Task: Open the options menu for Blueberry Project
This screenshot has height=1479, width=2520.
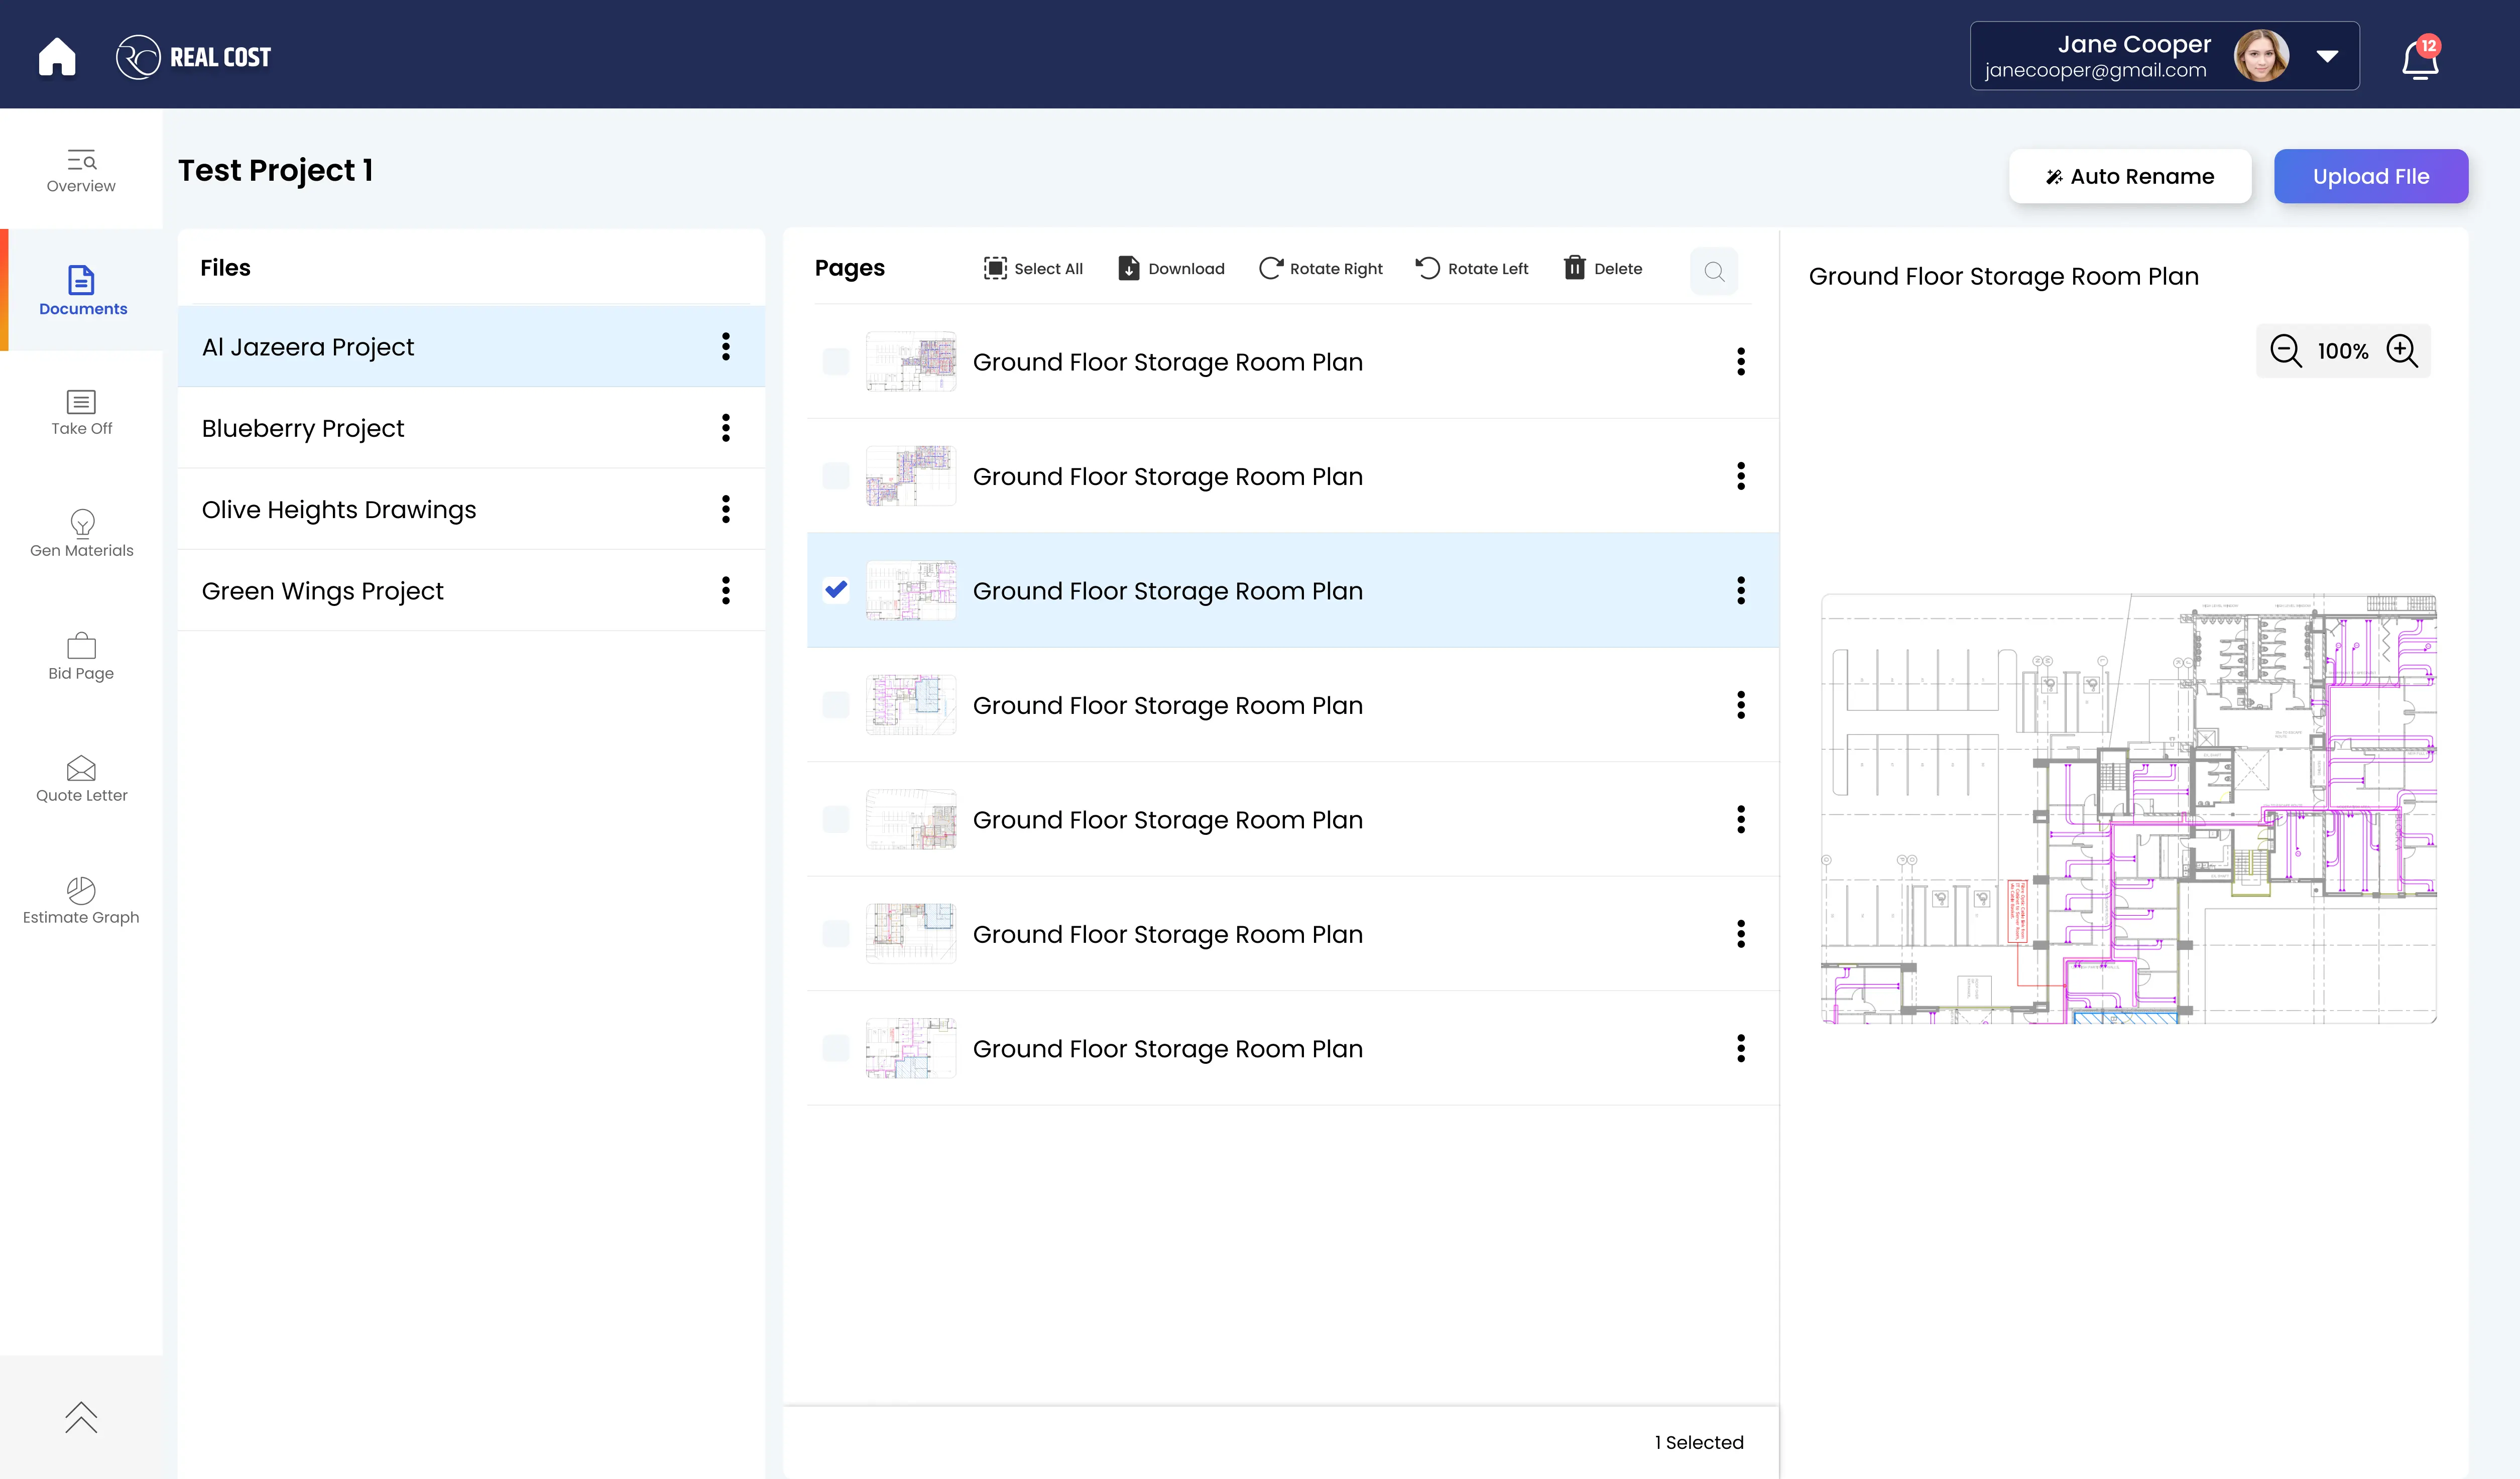Action: click(725, 427)
